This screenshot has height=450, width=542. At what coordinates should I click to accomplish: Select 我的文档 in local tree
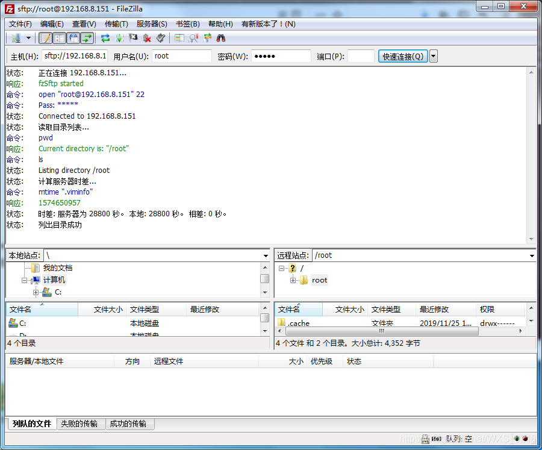[57, 268]
